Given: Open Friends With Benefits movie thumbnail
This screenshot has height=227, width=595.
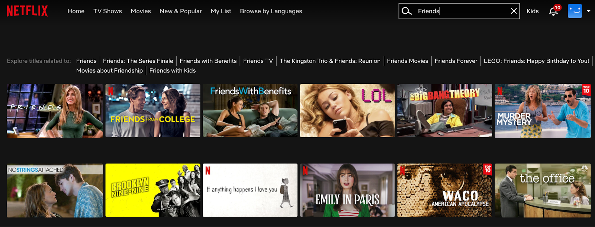Looking at the screenshot, I should pyautogui.click(x=250, y=111).
